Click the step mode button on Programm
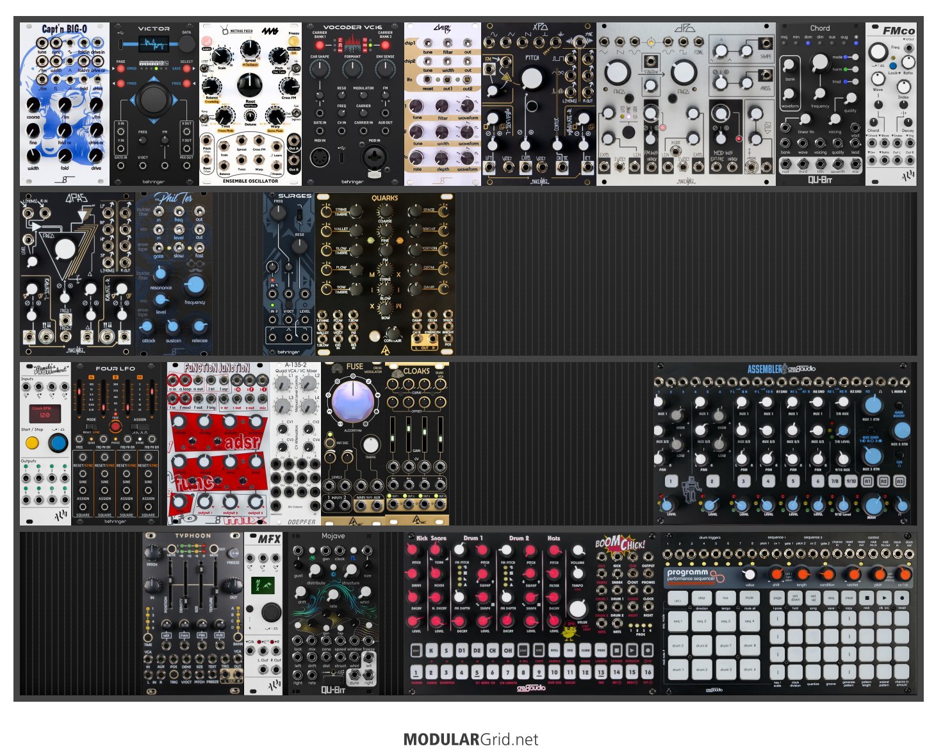943x753 pixels. (x=701, y=597)
